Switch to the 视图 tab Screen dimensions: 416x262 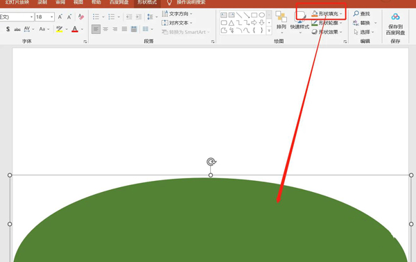[x=78, y=2]
